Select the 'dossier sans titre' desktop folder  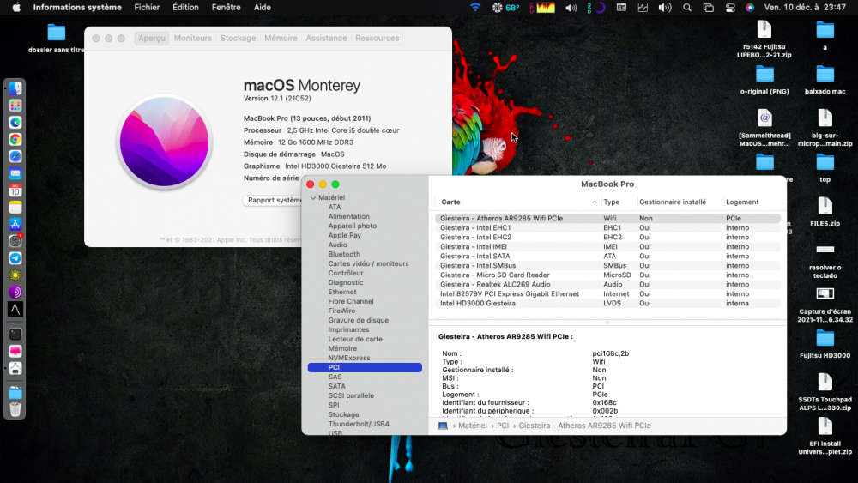click(x=56, y=39)
